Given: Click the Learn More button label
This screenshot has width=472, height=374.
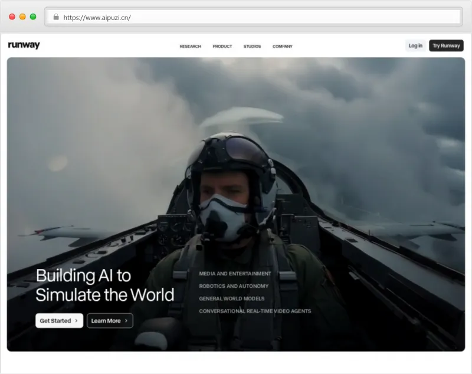Looking at the screenshot, I should pyautogui.click(x=106, y=321).
